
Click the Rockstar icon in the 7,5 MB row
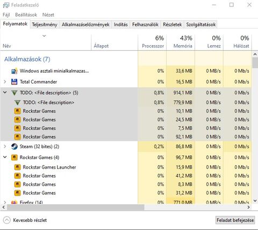tap(17, 128)
